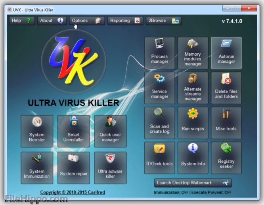Open System Immunization
Viewport: 264px width, 205px height.
[37, 168]
